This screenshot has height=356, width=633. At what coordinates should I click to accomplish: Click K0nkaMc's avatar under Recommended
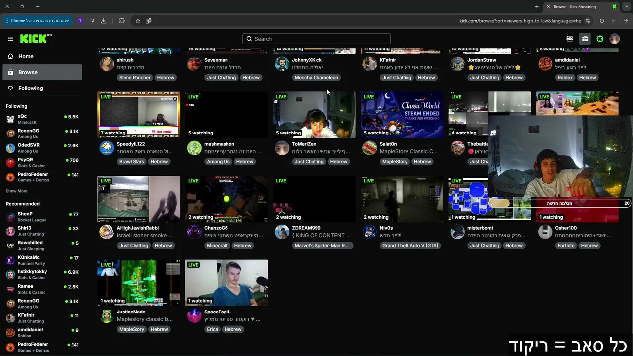[x=10, y=260]
